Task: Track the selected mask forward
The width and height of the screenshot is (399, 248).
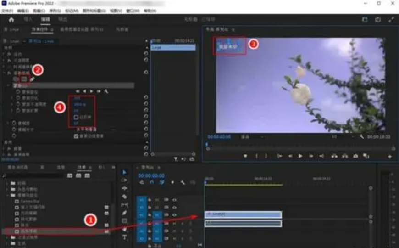Action: pos(91,91)
